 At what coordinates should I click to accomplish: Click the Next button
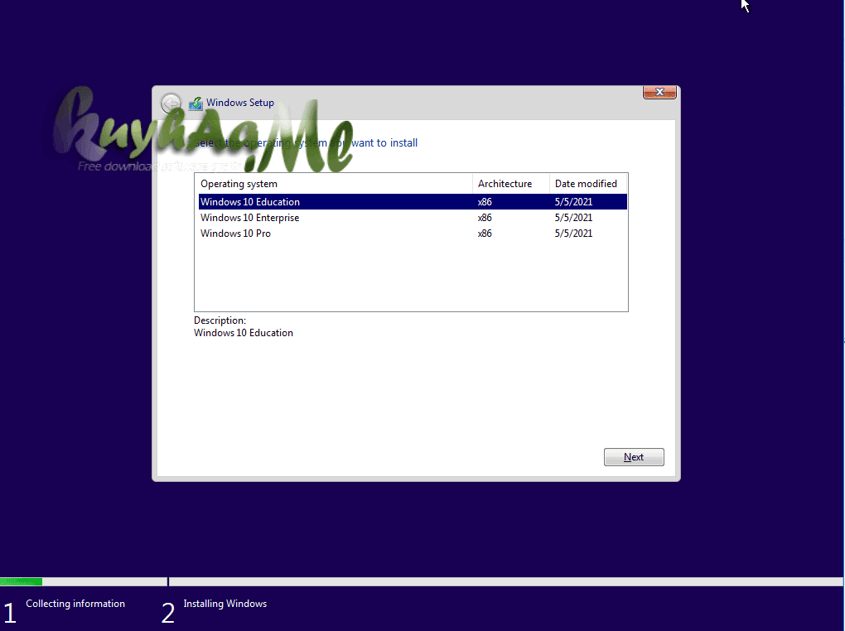click(x=634, y=457)
